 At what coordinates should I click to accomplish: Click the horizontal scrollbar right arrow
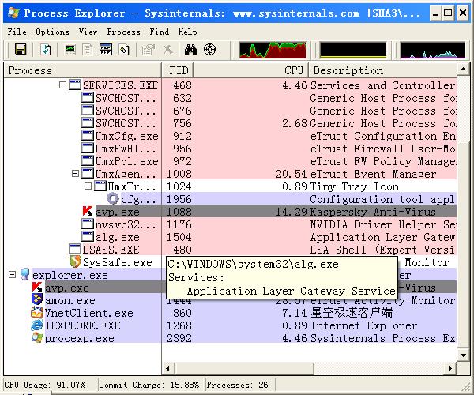click(450, 368)
